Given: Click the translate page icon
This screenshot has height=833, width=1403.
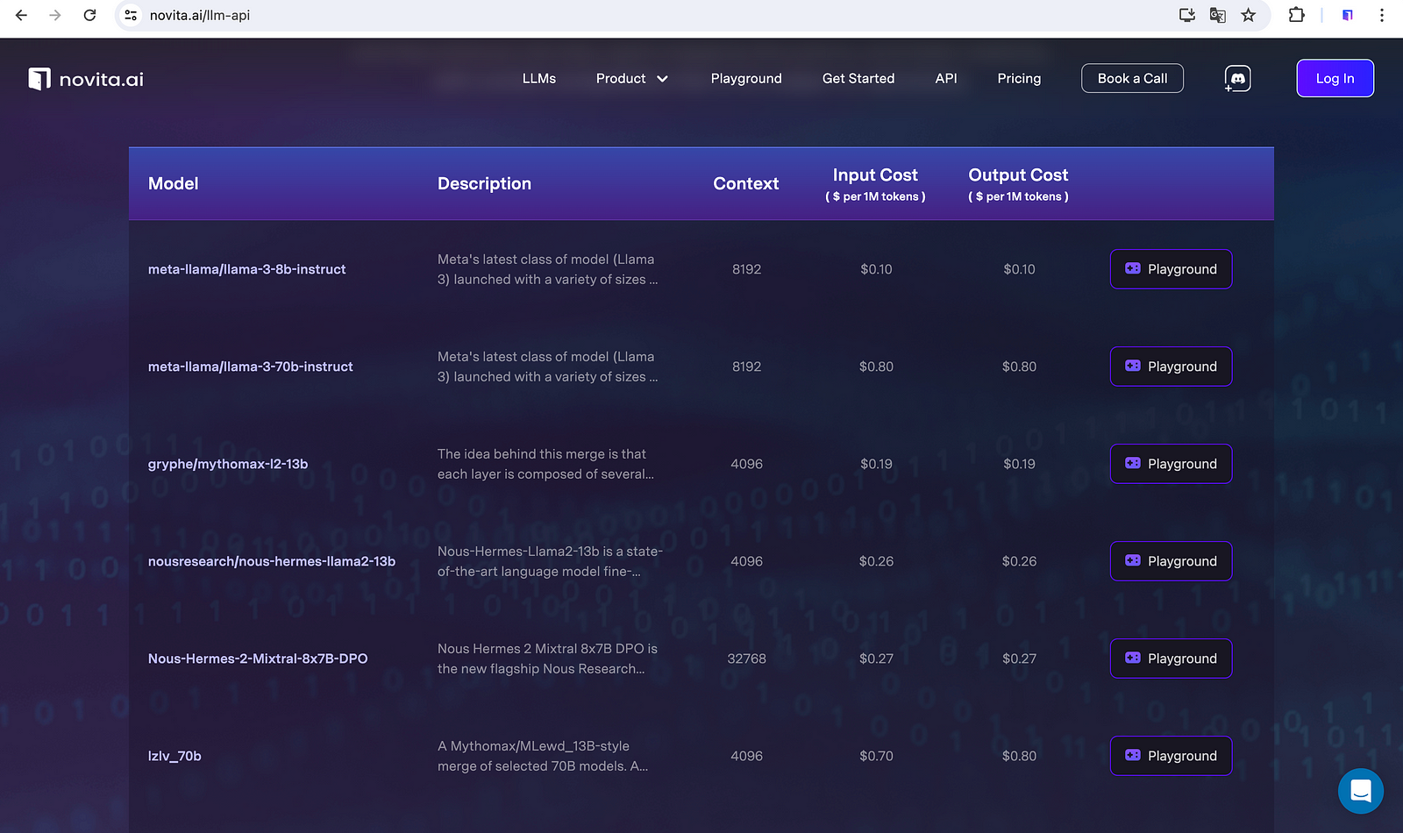Looking at the screenshot, I should coord(1217,15).
